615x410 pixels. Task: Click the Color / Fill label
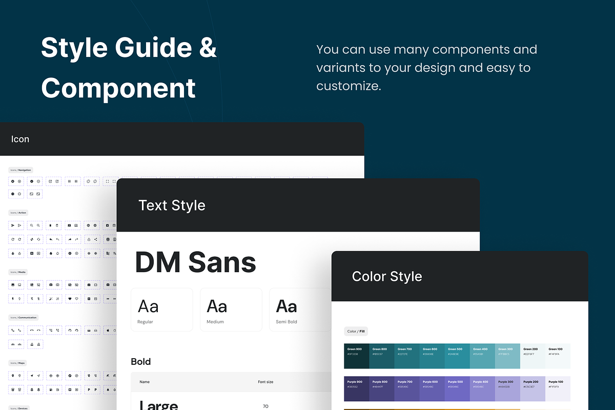tap(356, 331)
